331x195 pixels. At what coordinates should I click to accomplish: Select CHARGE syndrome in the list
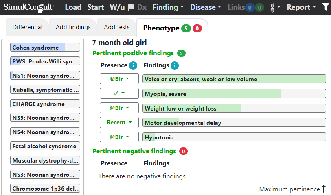(x=45, y=104)
